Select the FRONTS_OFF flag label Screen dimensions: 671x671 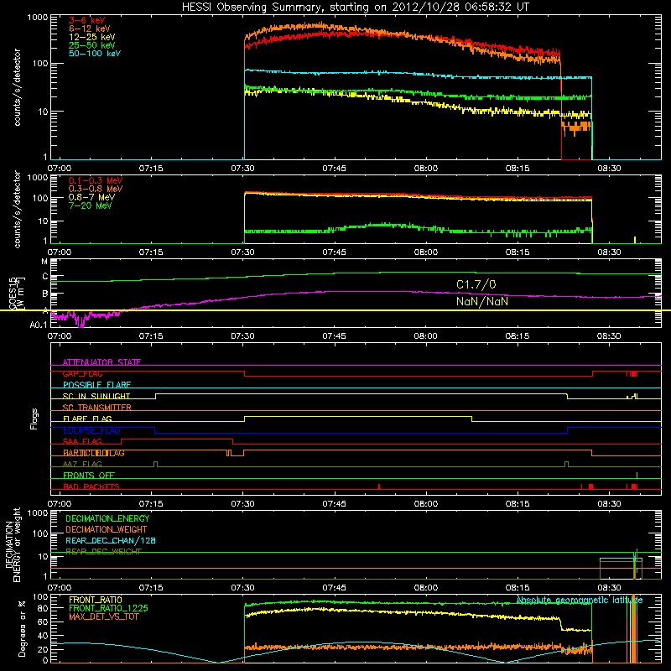[89, 476]
